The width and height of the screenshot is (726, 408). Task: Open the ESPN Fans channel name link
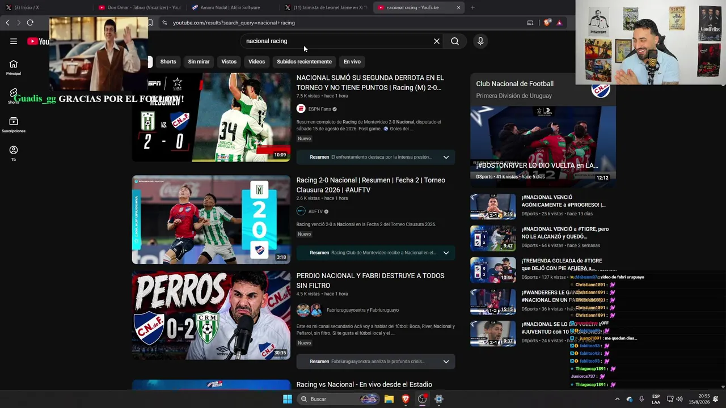319,109
